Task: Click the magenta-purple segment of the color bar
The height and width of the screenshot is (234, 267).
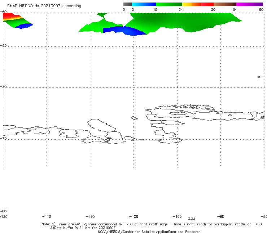Action: [x=250, y=4]
